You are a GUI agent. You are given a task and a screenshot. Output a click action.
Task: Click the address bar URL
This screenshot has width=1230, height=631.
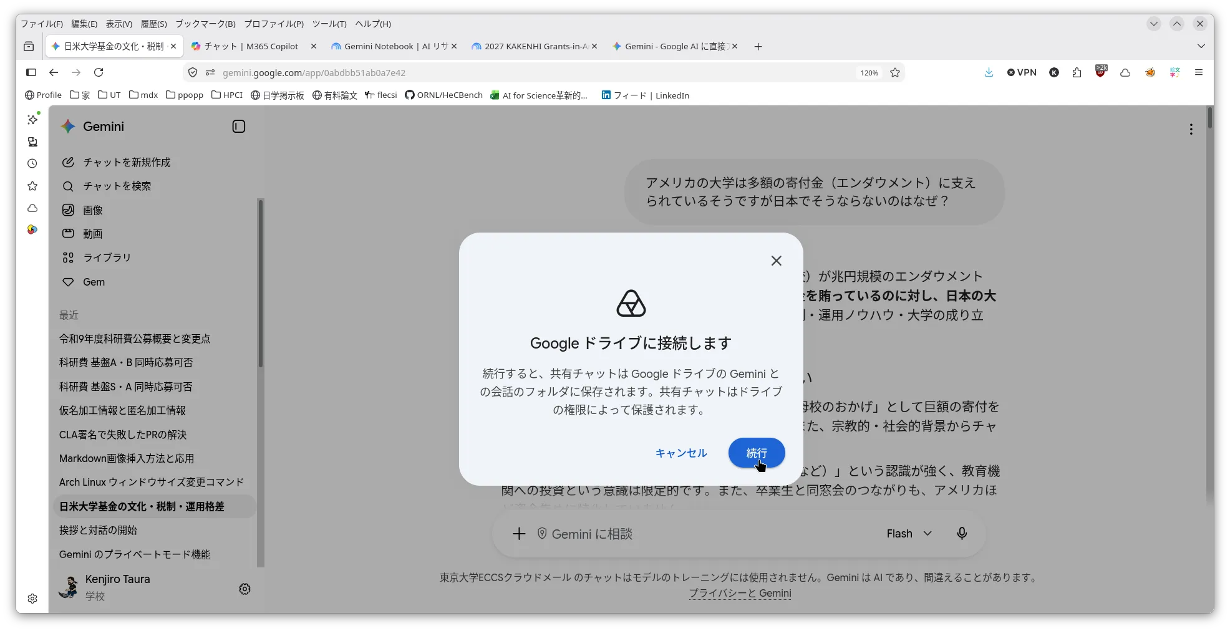coord(314,73)
